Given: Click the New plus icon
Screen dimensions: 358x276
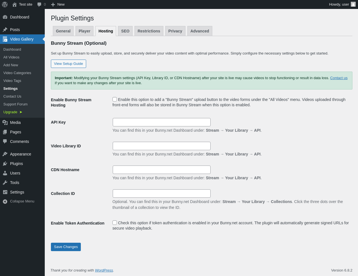Looking at the screenshot, I should click(53, 4).
